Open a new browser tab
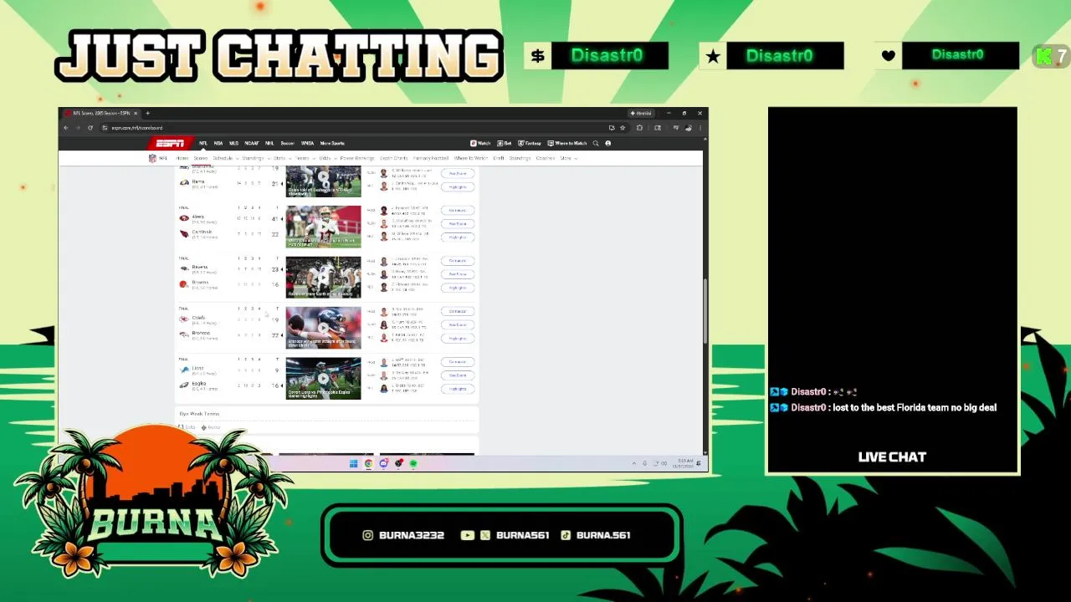1071x602 pixels. pyautogui.click(x=148, y=113)
